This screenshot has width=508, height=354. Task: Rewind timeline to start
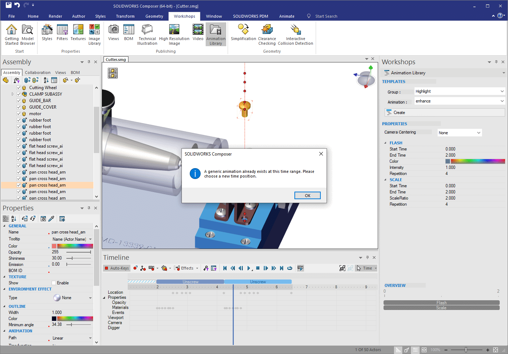225,268
